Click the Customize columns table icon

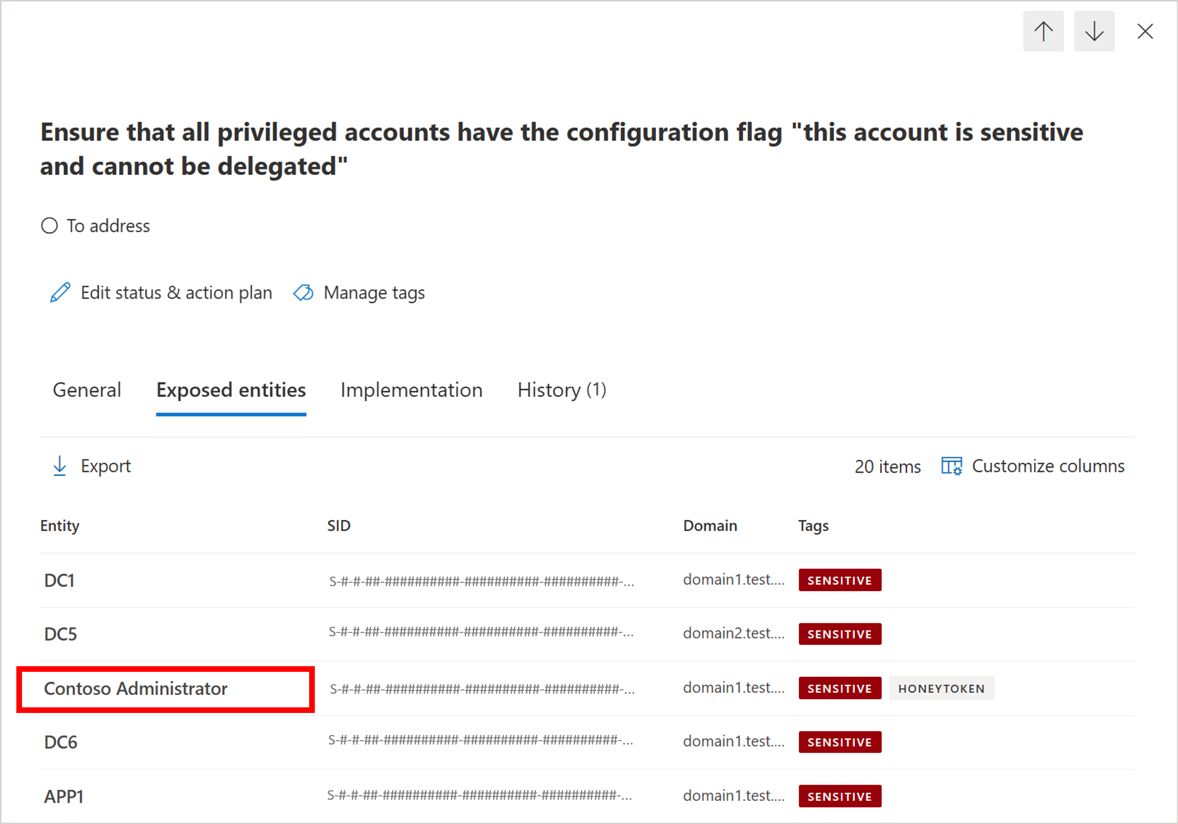click(952, 466)
